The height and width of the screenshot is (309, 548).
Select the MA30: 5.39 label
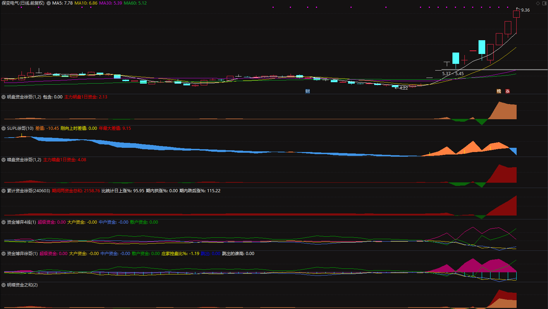110,3
